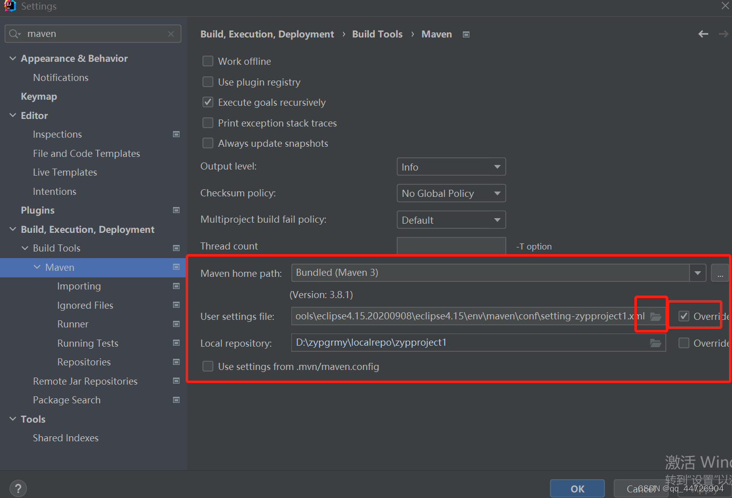Click project icon next to Remote Jar Repositories
Screen dimensions: 732x498
click(x=177, y=381)
